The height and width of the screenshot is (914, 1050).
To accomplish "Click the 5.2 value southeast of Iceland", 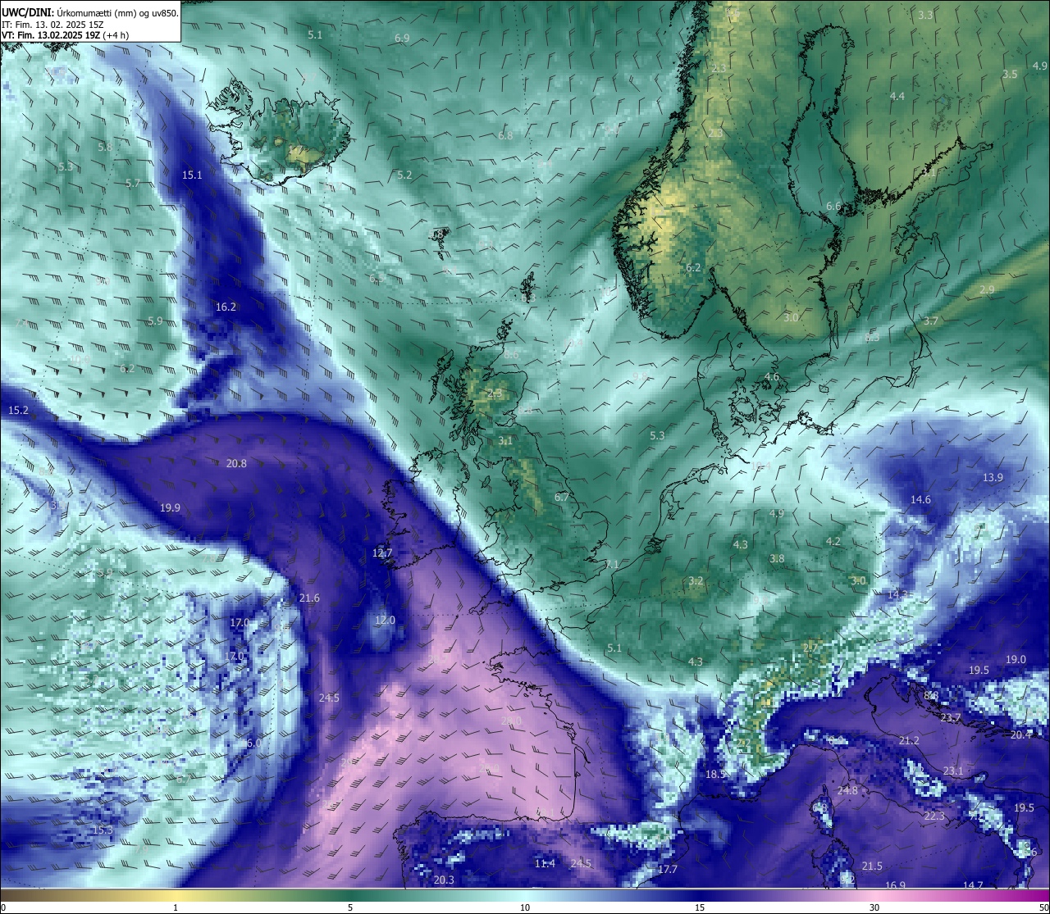I will (404, 175).
